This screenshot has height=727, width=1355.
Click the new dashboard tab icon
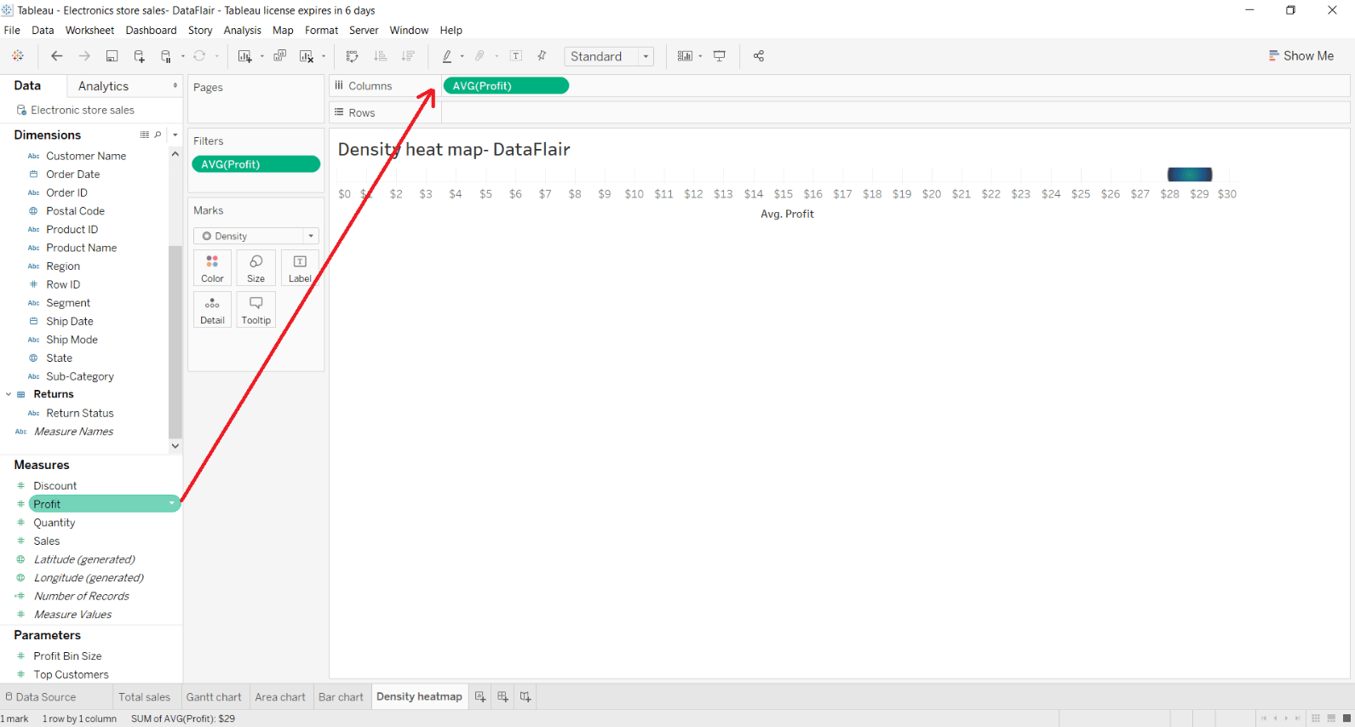(x=502, y=696)
